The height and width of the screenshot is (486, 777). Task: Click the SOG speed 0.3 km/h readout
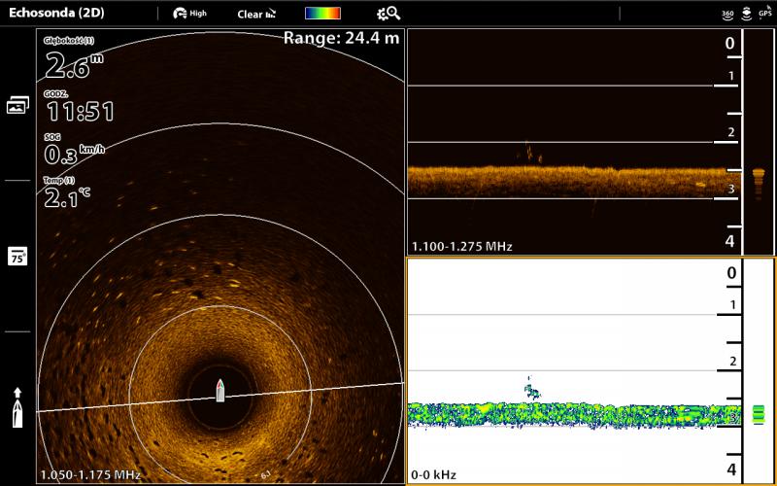tap(75, 154)
